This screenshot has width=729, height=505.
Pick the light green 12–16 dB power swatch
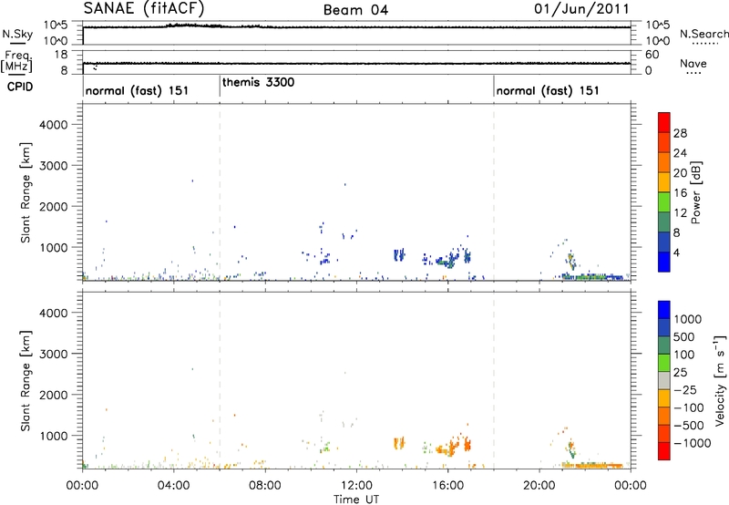click(664, 201)
